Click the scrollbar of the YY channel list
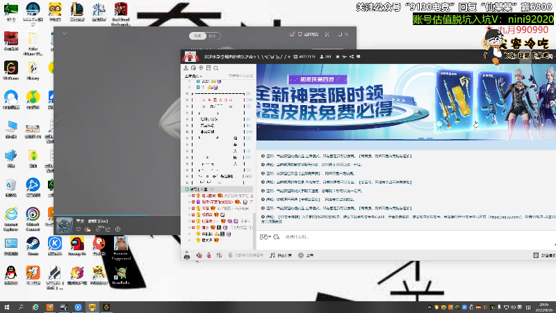The height and width of the screenshot is (313, 556). (x=254, y=231)
